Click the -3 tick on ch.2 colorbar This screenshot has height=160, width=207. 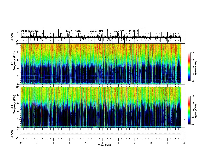(x=193, y=96)
